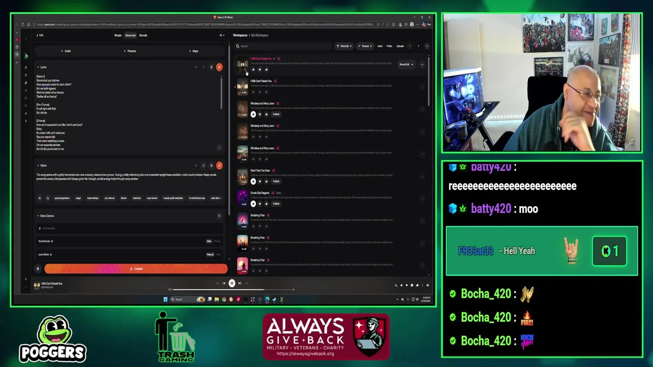Viewport: 653px width, 367px height.
Task: Skip to next track in the player
Action: click(240, 283)
